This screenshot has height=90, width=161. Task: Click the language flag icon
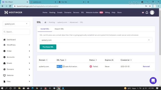pos(143,12)
